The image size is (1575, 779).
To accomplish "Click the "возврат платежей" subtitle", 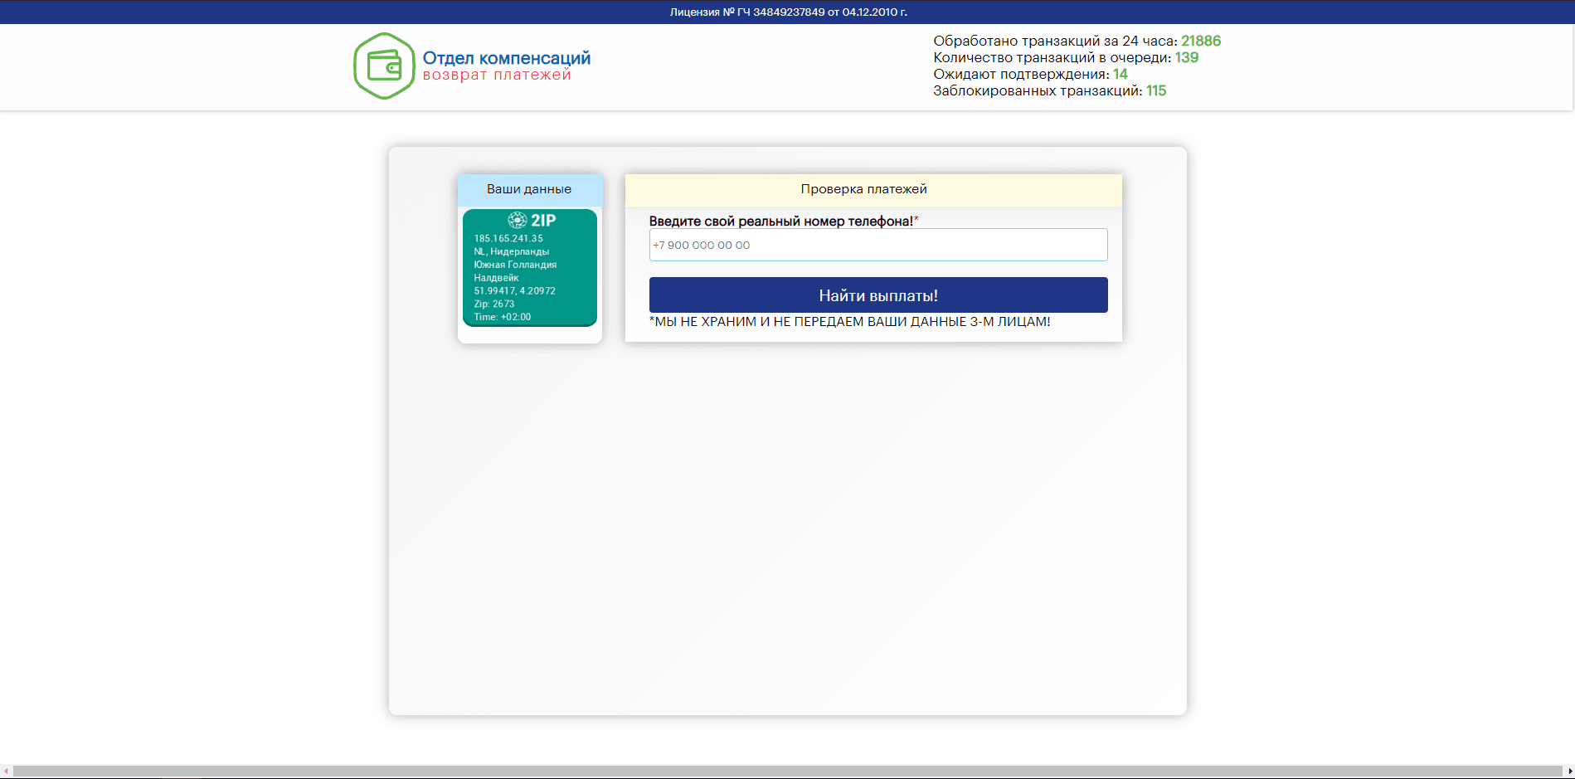I will [497, 75].
